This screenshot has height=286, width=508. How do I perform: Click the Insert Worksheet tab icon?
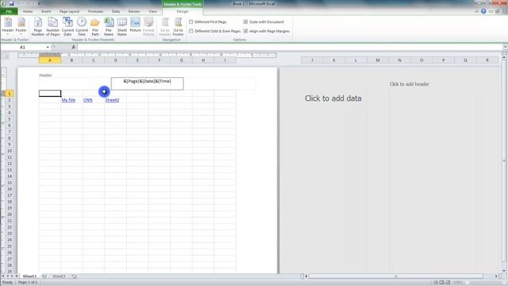tap(74, 276)
